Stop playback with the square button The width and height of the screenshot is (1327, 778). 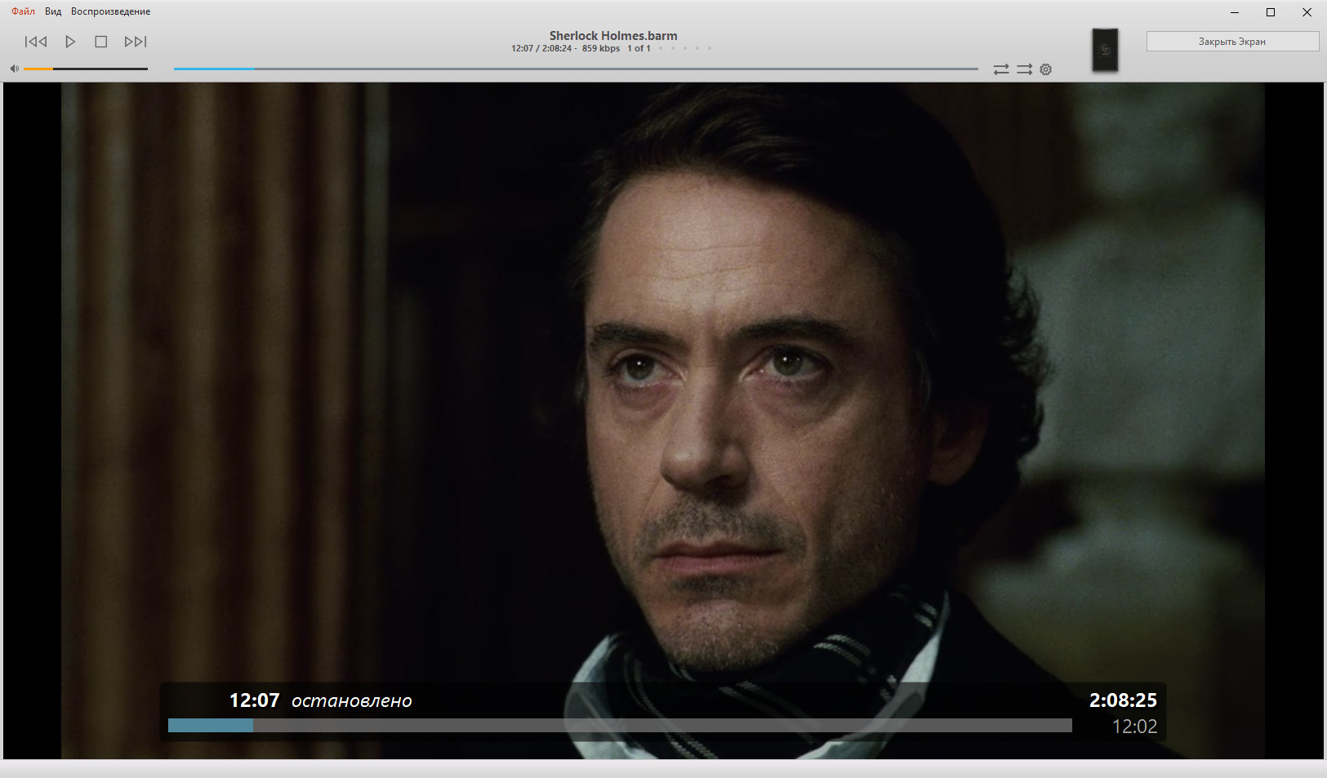101,42
